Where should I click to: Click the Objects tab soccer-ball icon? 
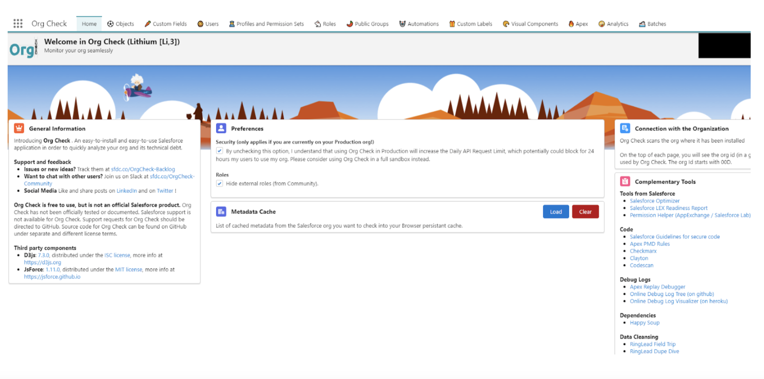[x=110, y=24]
